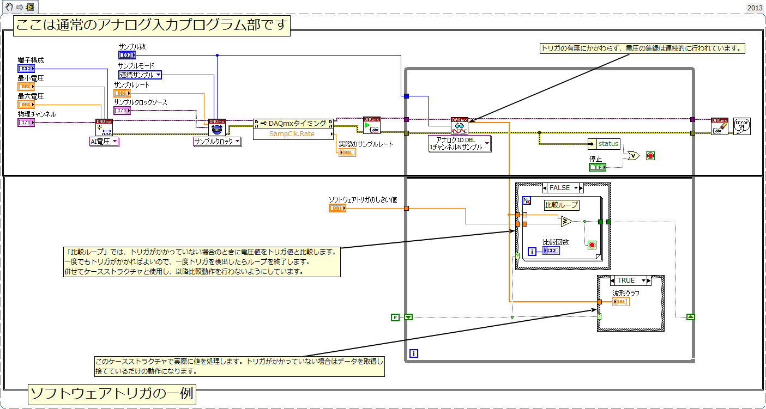Select the right shift register on the While loop
This screenshot has width=766, height=409.
point(690,316)
